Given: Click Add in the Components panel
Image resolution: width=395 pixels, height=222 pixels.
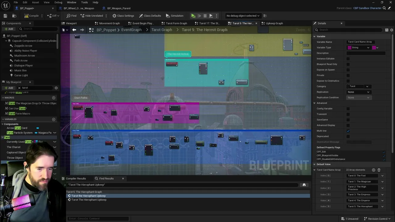Looking at the screenshot, I should 9,29.
